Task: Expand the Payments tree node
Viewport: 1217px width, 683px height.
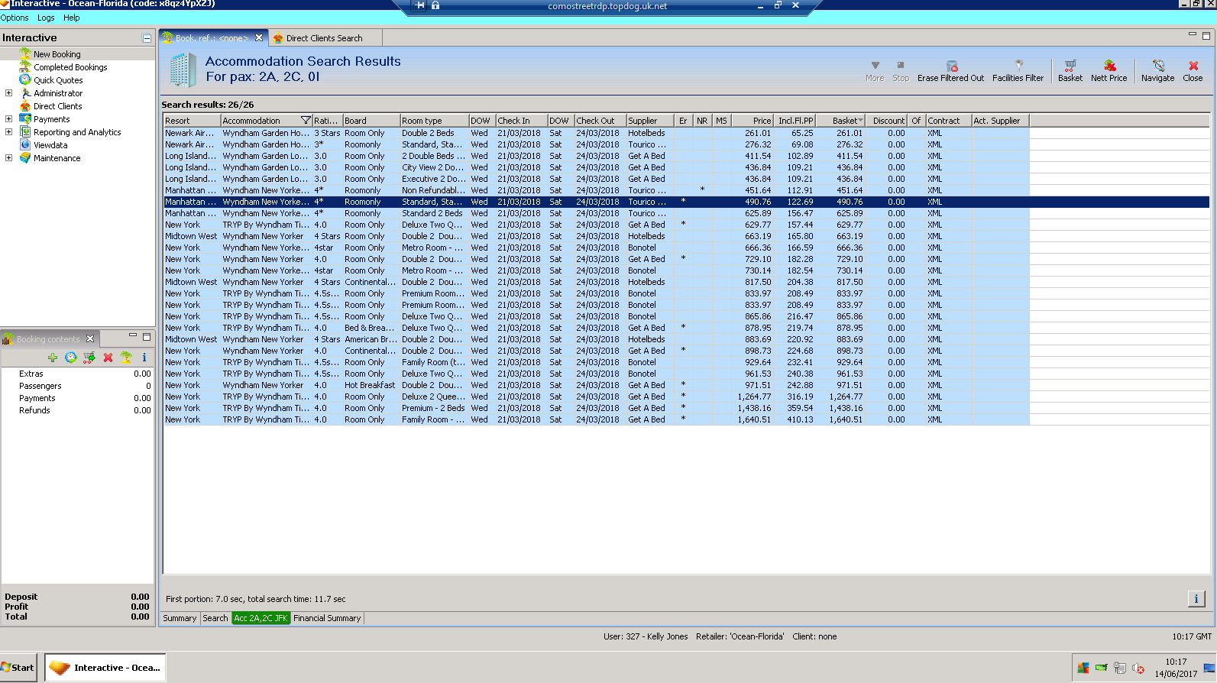Action: [9, 119]
